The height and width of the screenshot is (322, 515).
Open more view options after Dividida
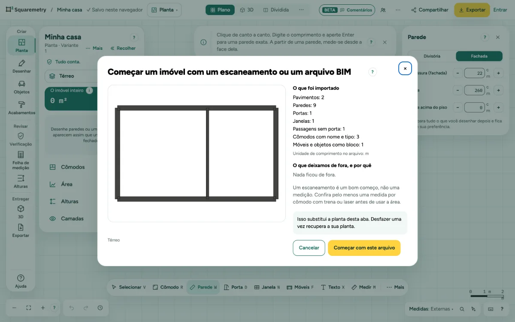301,10
